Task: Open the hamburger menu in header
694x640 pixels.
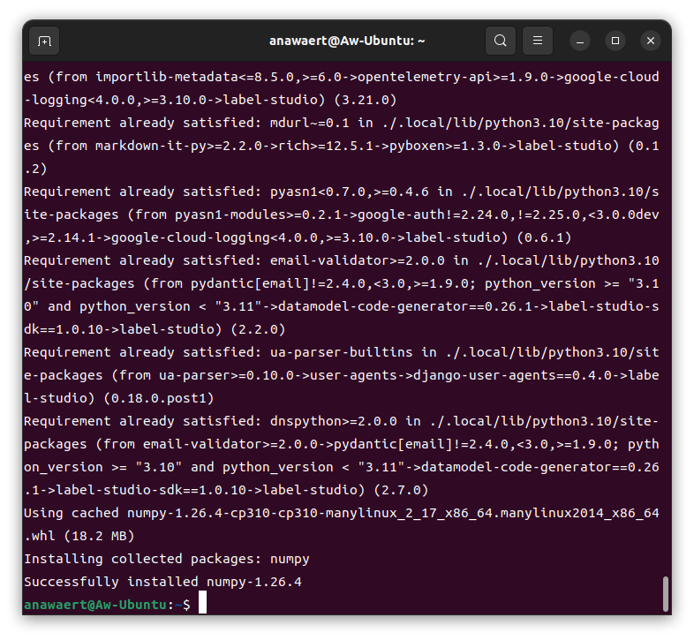Action: point(537,41)
